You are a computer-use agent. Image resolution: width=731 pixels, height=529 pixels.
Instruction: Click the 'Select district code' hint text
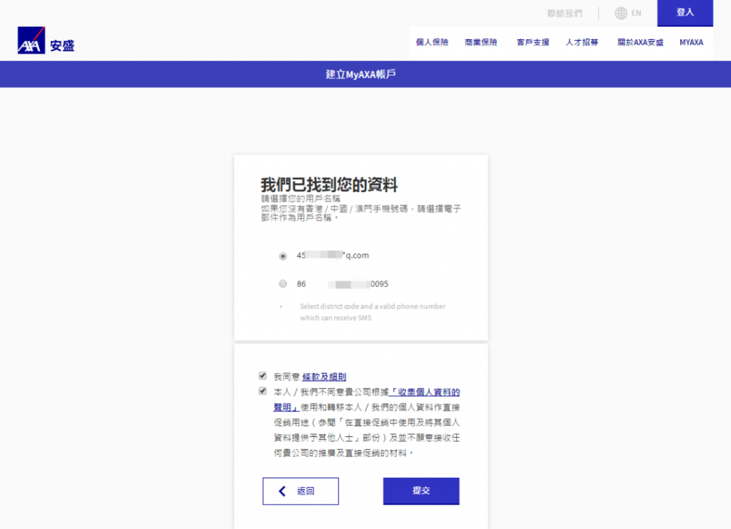click(x=373, y=312)
